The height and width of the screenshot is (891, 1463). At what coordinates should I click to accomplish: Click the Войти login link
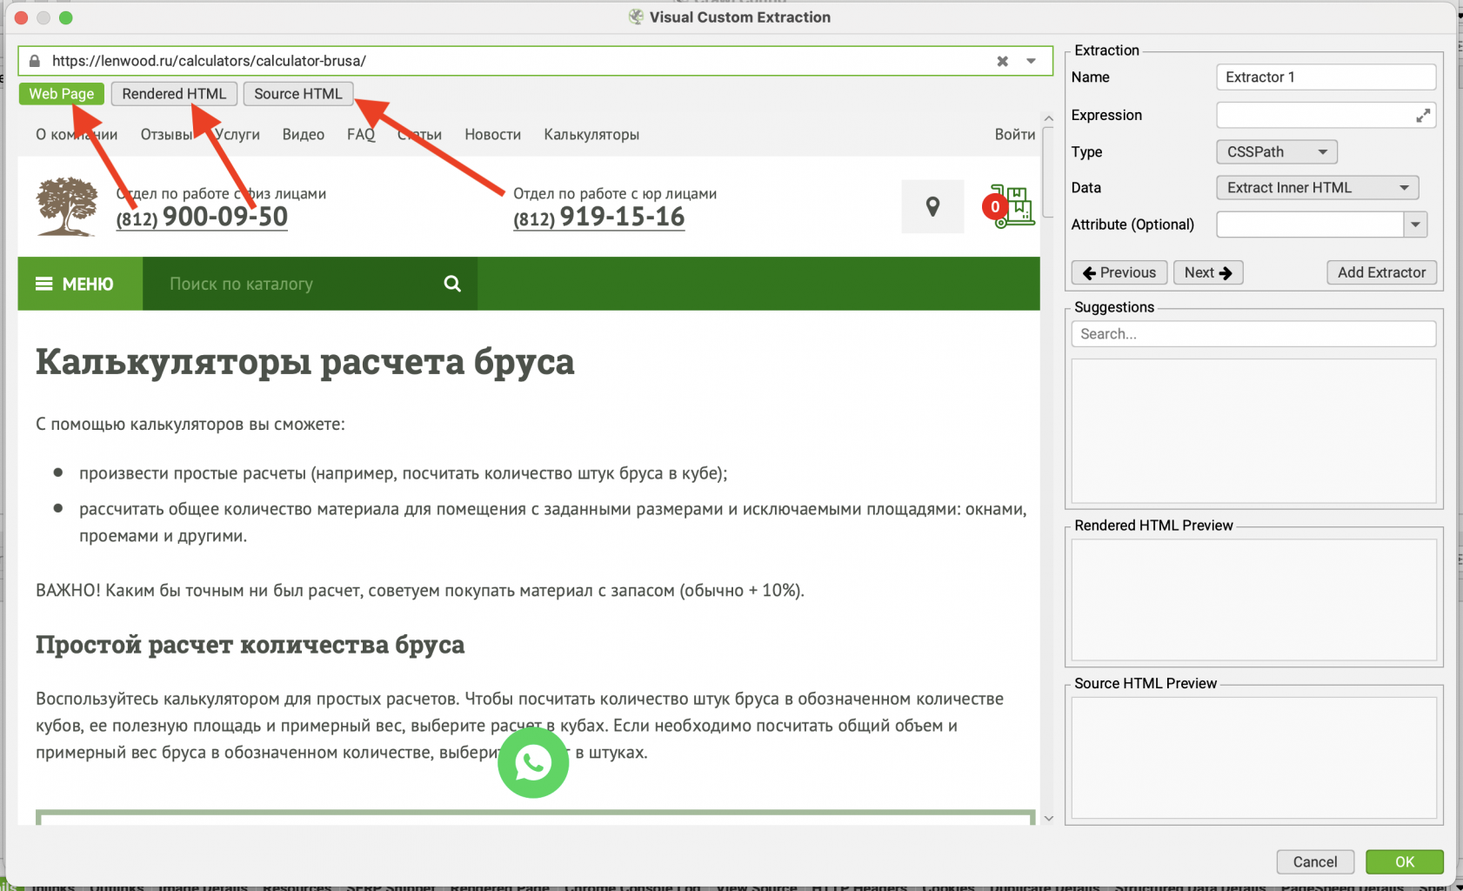(x=1015, y=135)
